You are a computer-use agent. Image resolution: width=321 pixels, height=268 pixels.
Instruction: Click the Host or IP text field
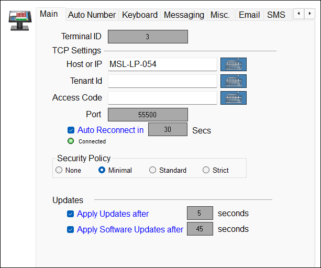162,64
